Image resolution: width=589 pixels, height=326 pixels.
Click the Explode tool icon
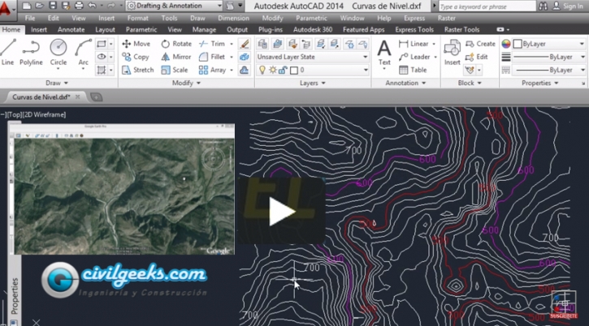click(245, 57)
